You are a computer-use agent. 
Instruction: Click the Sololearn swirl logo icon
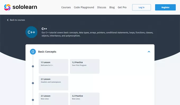[x=7, y=7]
